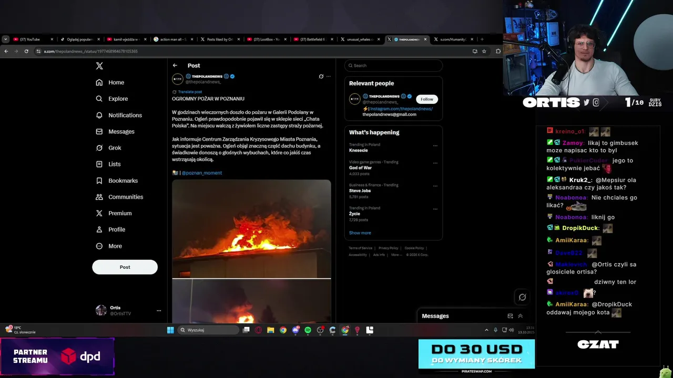This screenshot has height=378, width=673.
Task: Click the Wyszukaj taskbar search box
Action: pos(209,330)
